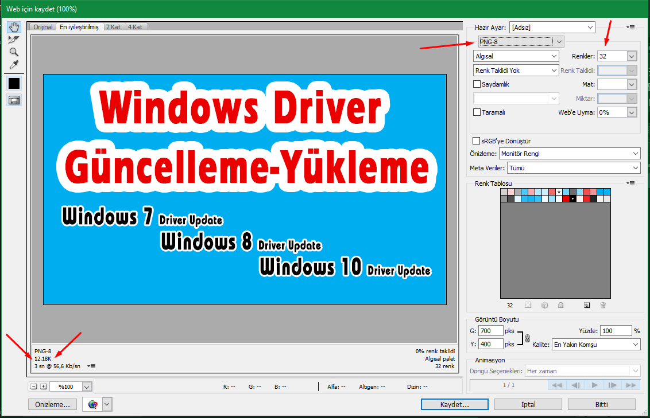
Task: Open the Kalite resampling dropdown
Action: tap(596, 345)
